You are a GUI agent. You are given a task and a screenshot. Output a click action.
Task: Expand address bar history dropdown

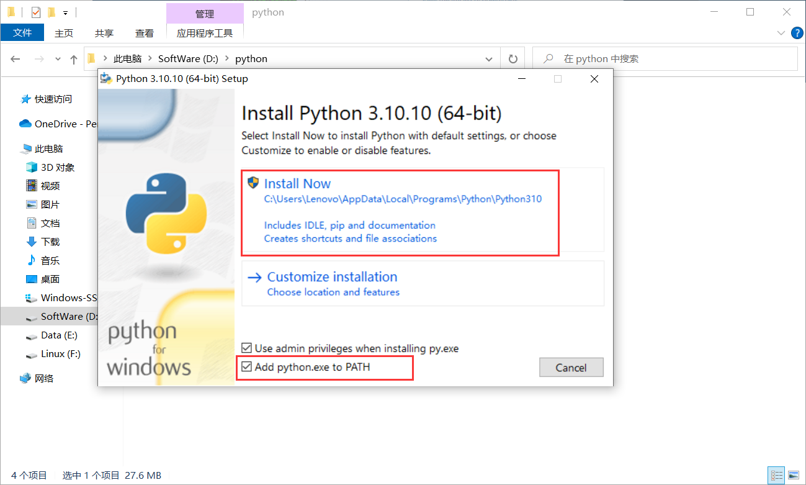tap(489, 59)
